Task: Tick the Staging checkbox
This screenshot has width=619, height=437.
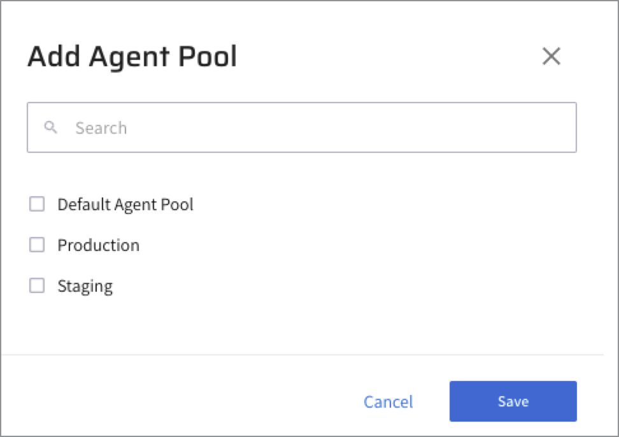Action: click(x=38, y=286)
